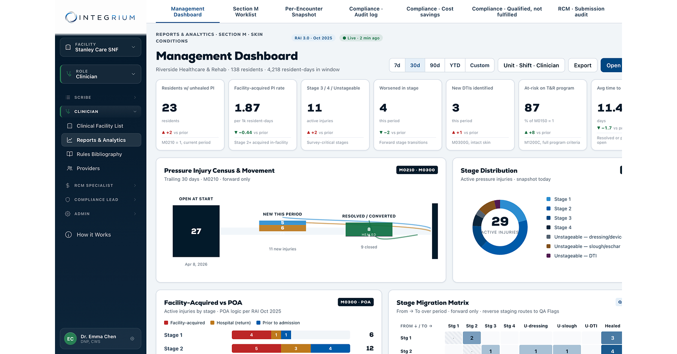Open the Compliance · Audit log tab
677x354 pixels.
pos(366,12)
